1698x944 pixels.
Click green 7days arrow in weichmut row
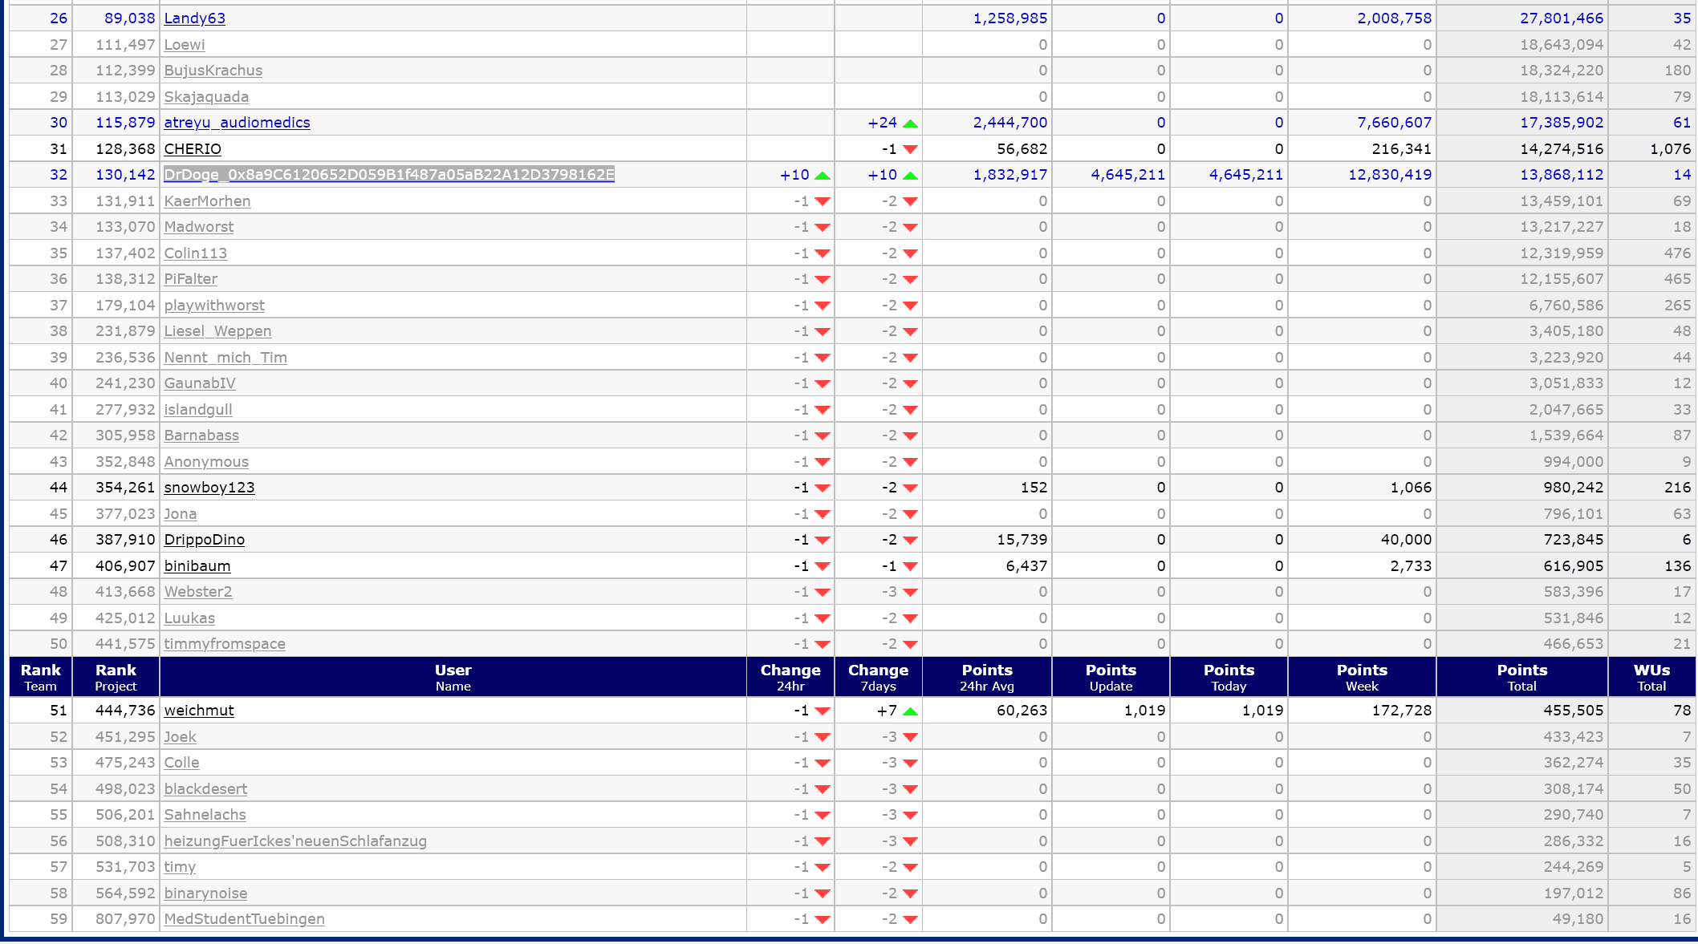910,711
